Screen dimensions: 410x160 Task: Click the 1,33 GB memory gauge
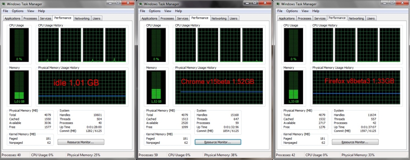pyautogui.click(x=293, y=87)
